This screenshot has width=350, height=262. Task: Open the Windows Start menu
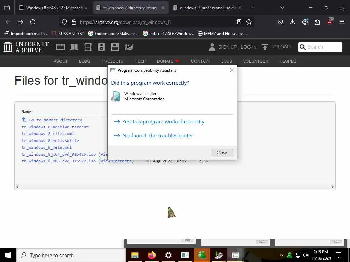coord(8,255)
